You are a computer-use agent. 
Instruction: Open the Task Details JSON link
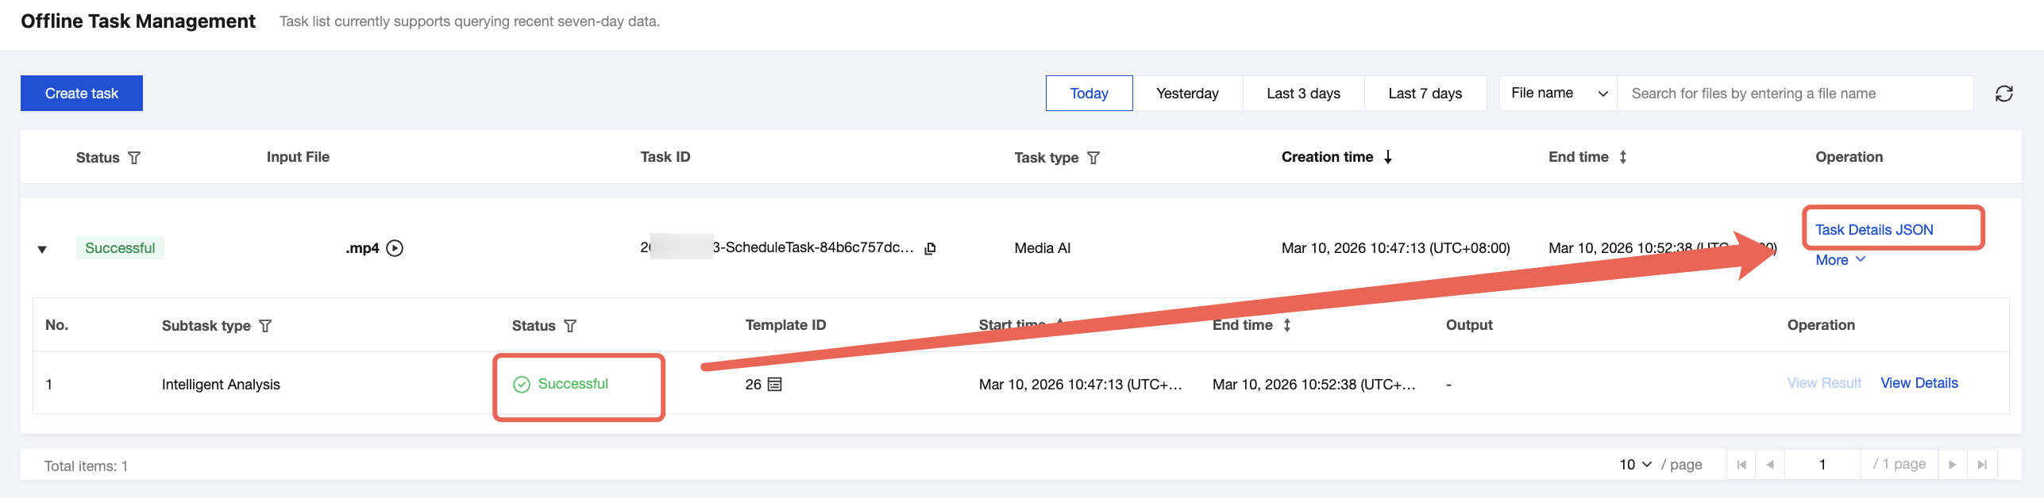coord(1874,230)
